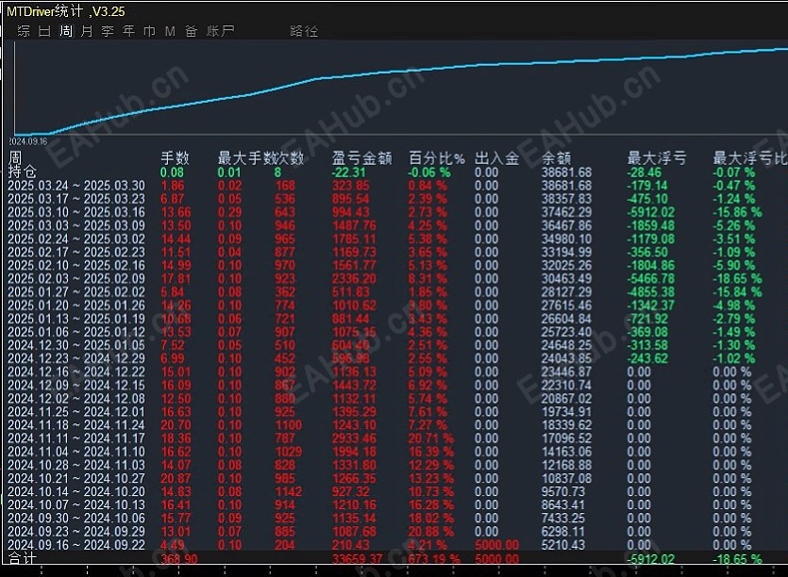Click the MTDriver统计 V3.25 title
788x577 pixels.
(x=66, y=11)
